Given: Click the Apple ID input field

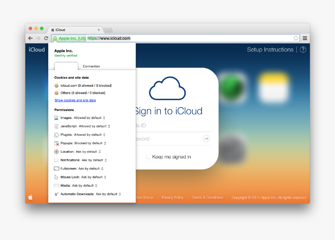Looking at the screenshot, I should coord(173,125).
